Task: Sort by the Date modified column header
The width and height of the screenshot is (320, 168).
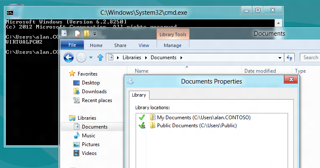Action: tap(260, 71)
